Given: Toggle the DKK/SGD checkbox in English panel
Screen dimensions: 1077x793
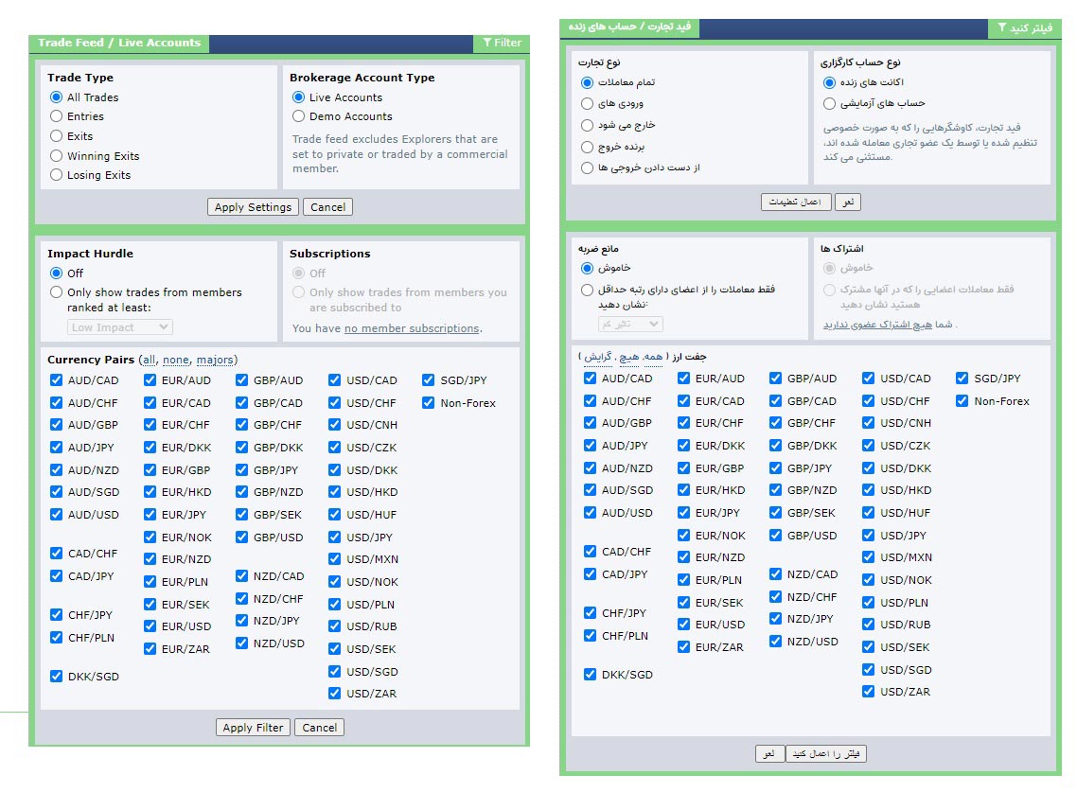Looking at the screenshot, I should point(57,677).
